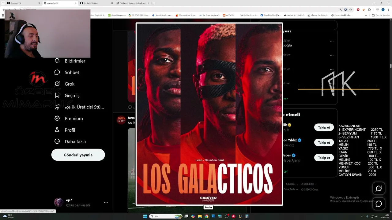This screenshot has width=392, height=220.
Task: Click the page vertical scrollbar thumb
Action: (x=391, y=66)
